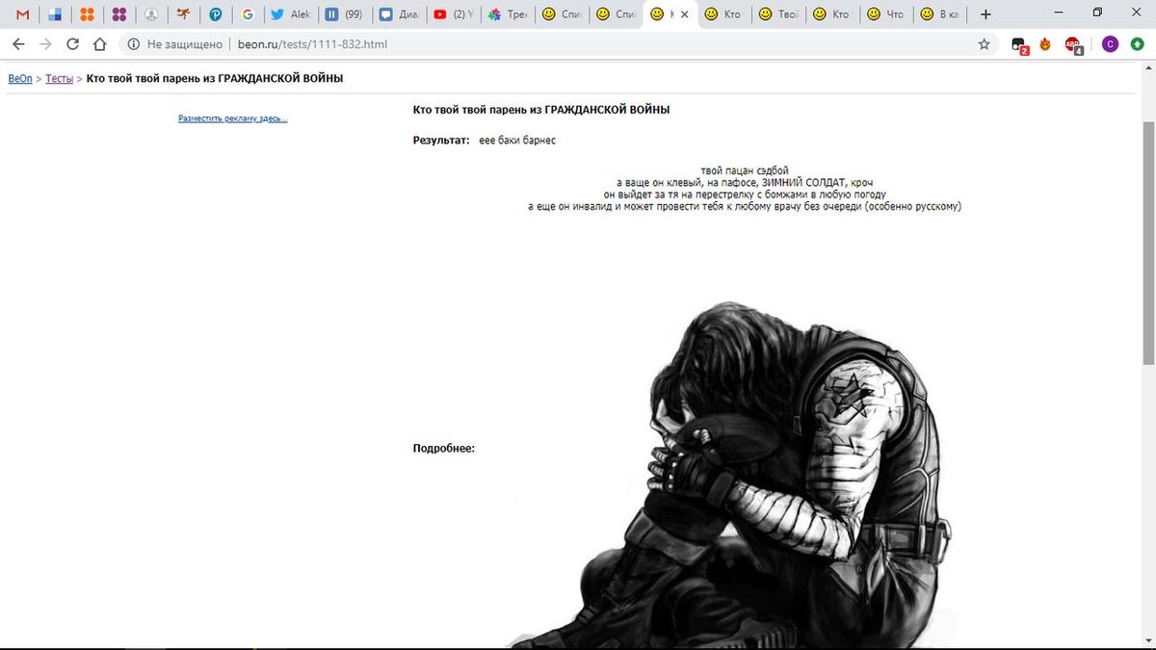View site info for 'Не защищено'
The width and height of the screenshot is (1156, 650).
point(173,44)
